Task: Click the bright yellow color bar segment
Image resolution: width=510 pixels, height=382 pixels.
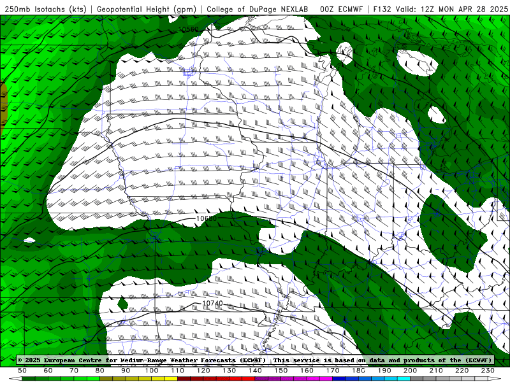Action: pos(171,379)
